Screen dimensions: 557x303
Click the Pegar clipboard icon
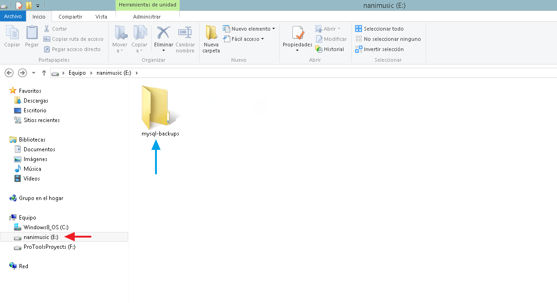(x=32, y=33)
